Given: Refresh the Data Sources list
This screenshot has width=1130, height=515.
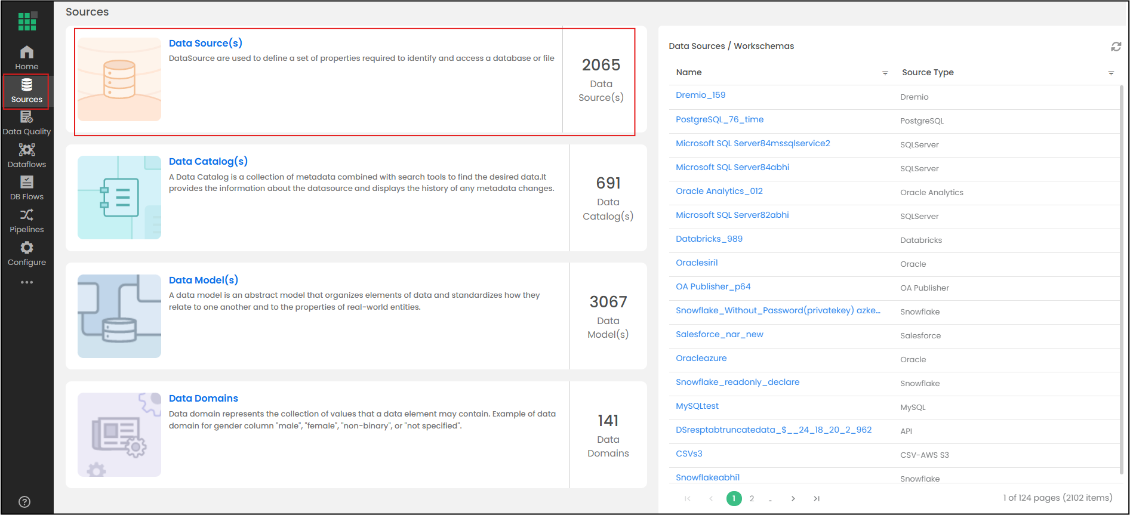Looking at the screenshot, I should point(1116,47).
